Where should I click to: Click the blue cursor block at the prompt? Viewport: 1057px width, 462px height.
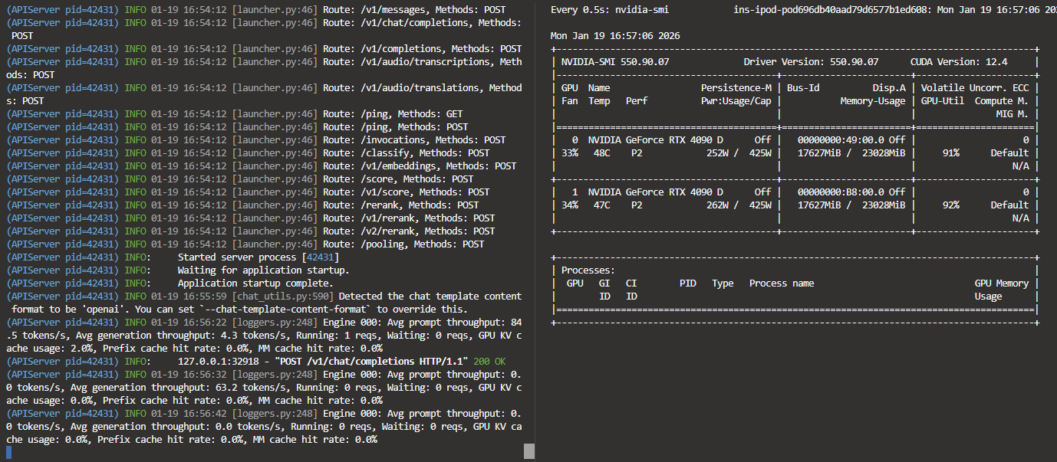click(x=8, y=452)
